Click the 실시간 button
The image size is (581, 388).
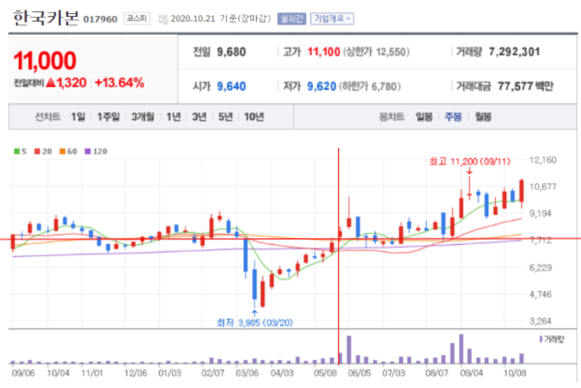(x=291, y=19)
